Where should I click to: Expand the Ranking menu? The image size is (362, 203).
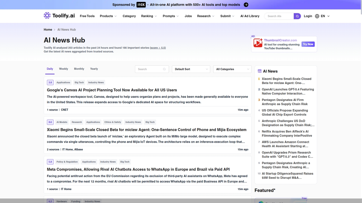pyautogui.click(x=149, y=16)
